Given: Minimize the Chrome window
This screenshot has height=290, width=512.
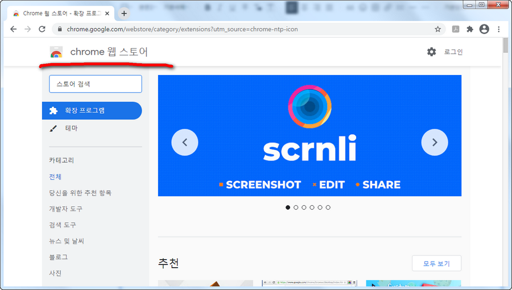Looking at the screenshot, I should 469,5.
